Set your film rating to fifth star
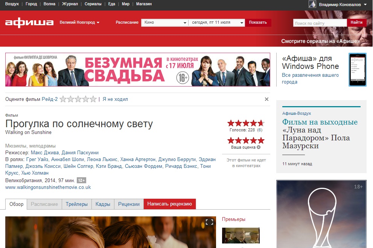Screen dimensions: 373x248 tap(261, 140)
